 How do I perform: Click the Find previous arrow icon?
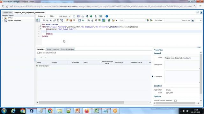click(x=151, y=20)
